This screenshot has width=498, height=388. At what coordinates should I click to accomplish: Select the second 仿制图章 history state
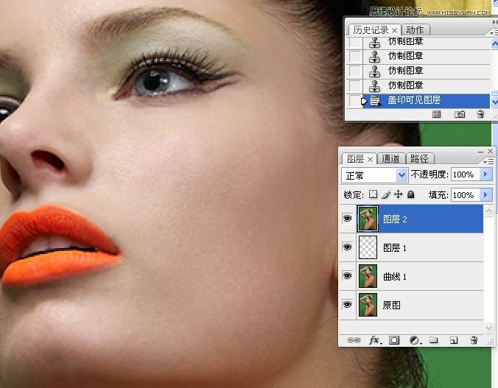[427, 57]
